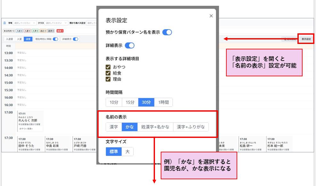The width and height of the screenshot is (316, 186).
Task: Turn off 詳細表示 switch in the dialog
Action: point(129,46)
